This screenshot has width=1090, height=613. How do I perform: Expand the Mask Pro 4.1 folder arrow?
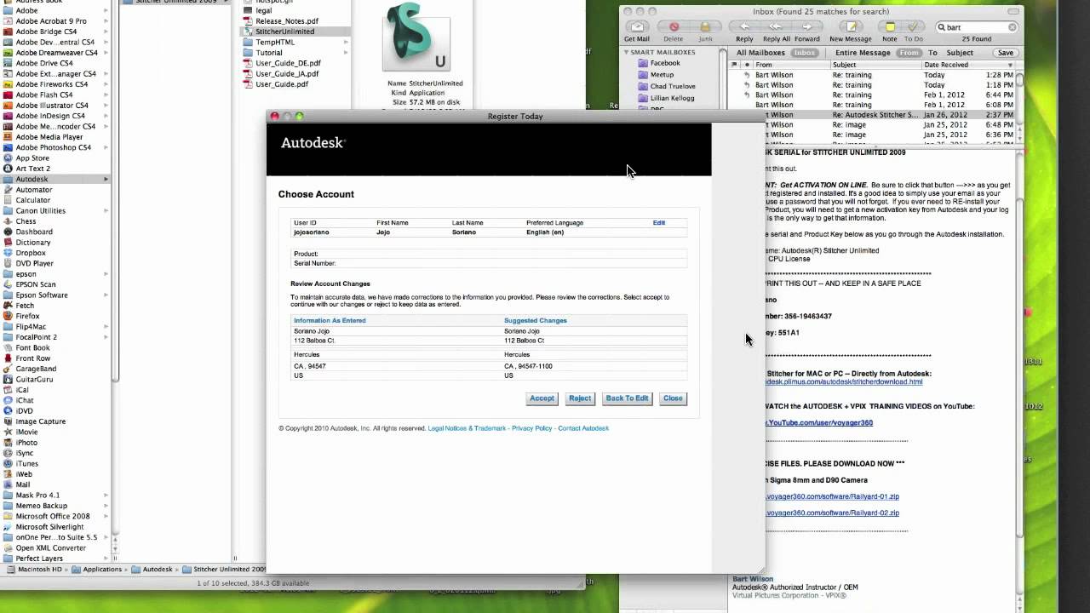tap(106, 495)
